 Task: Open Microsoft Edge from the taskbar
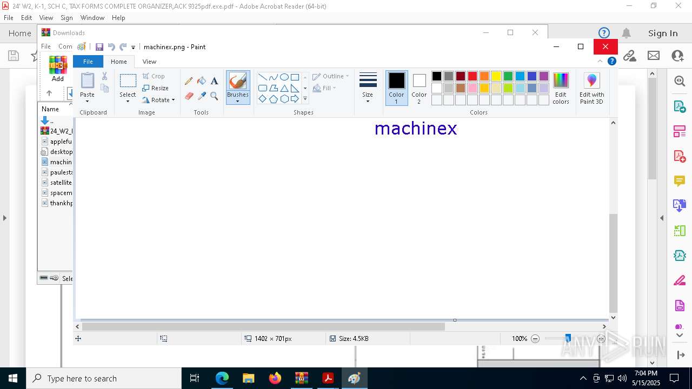pyautogui.click(x=222, y=378)
